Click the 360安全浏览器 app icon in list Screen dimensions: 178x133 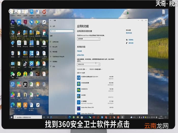(79, 84)
